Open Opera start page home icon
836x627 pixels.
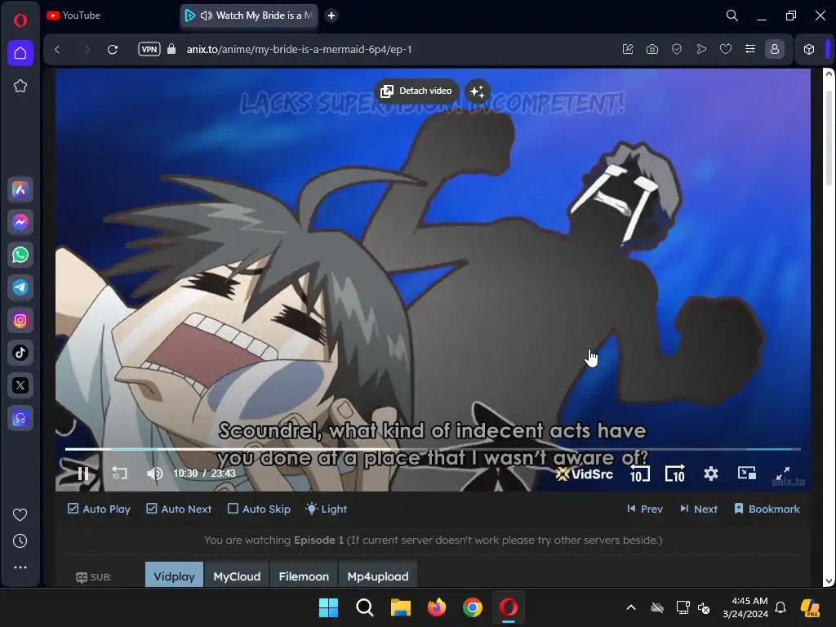point(20,53)
